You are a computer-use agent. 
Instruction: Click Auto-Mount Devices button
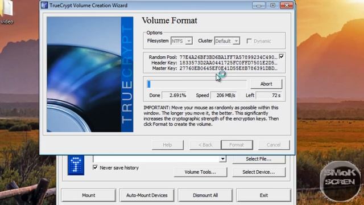pos(147,195)
